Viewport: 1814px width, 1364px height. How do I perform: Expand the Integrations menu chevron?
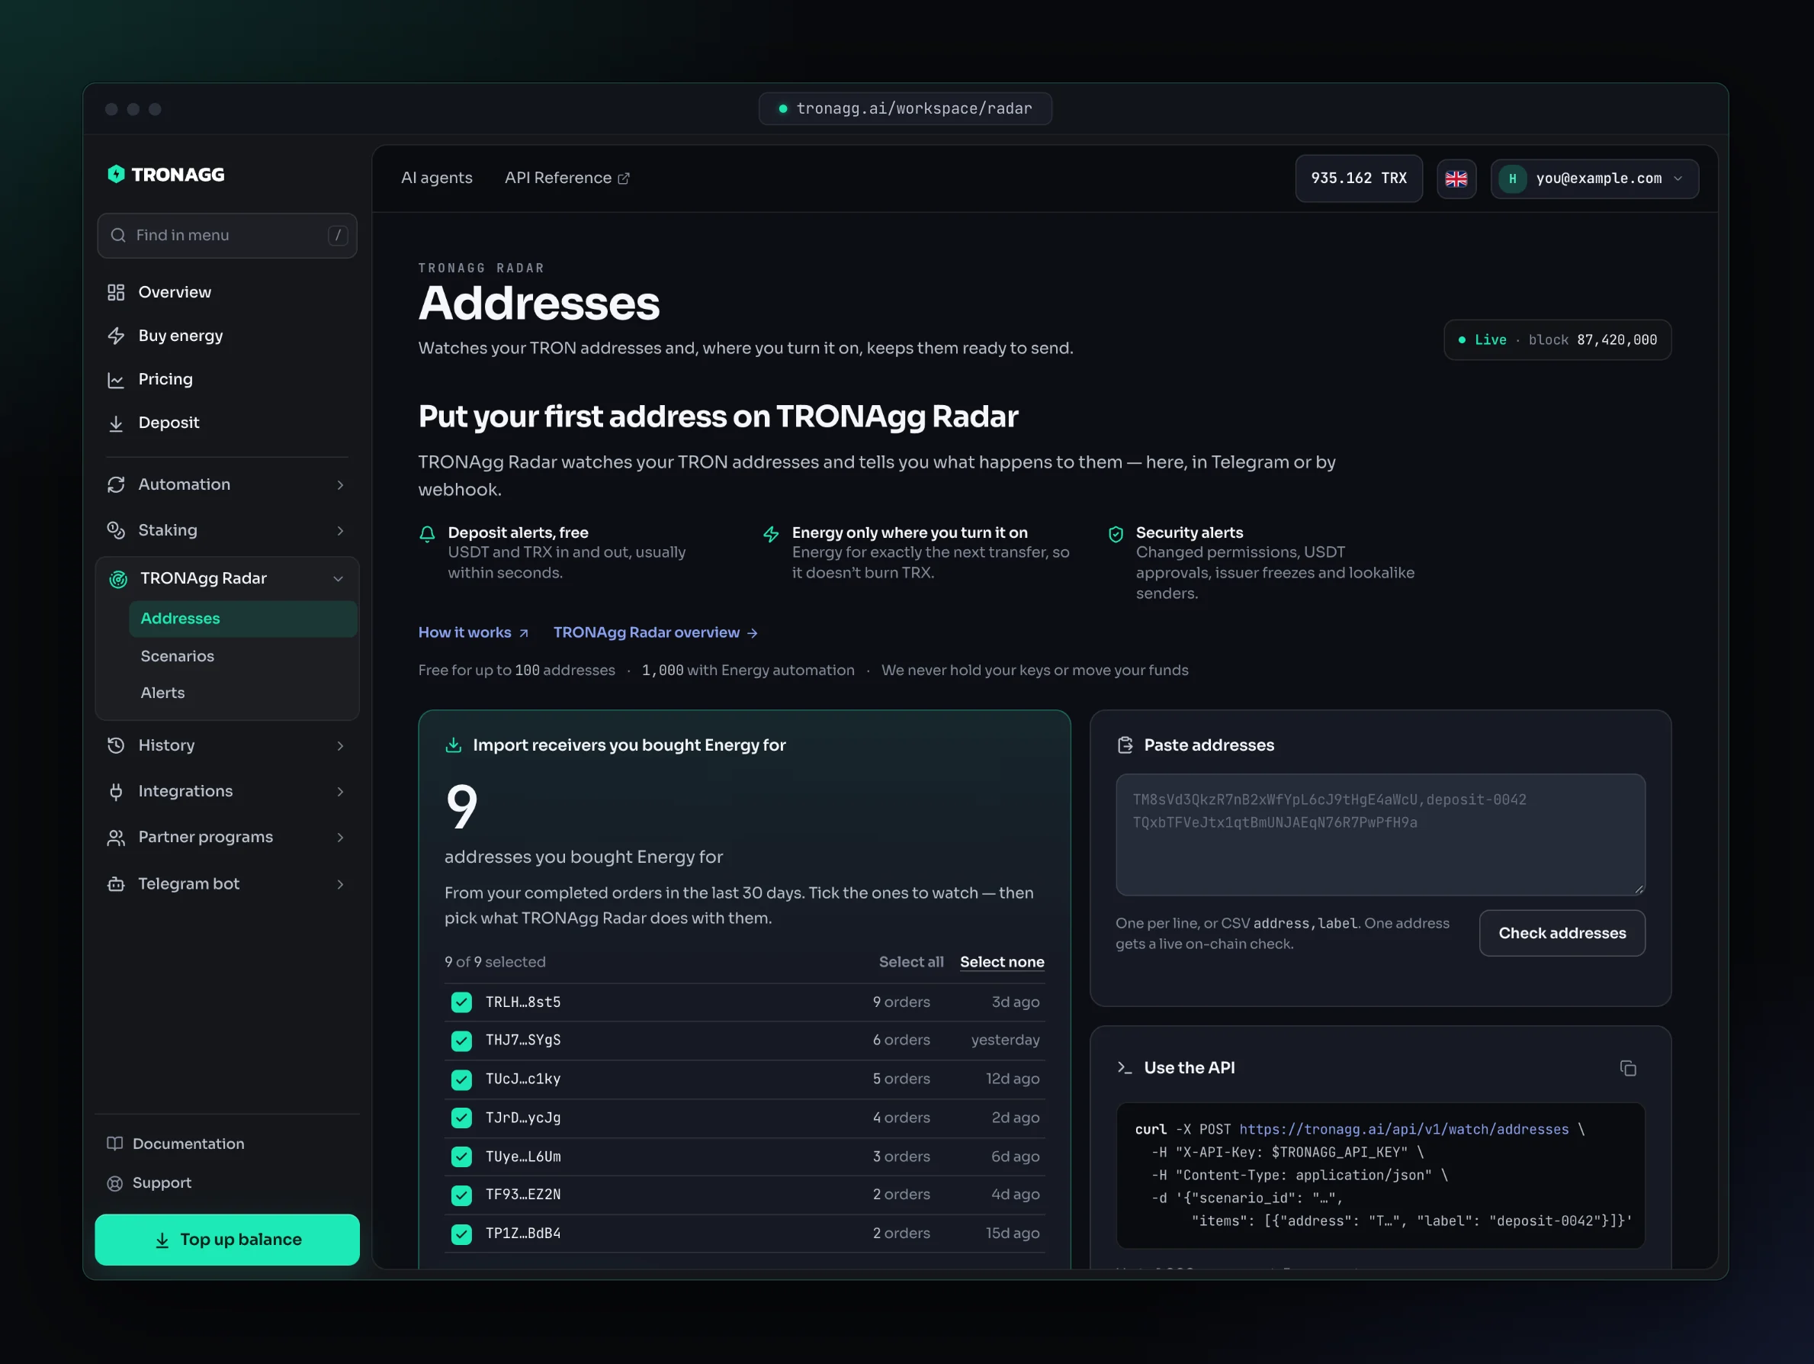pos(340,792)
